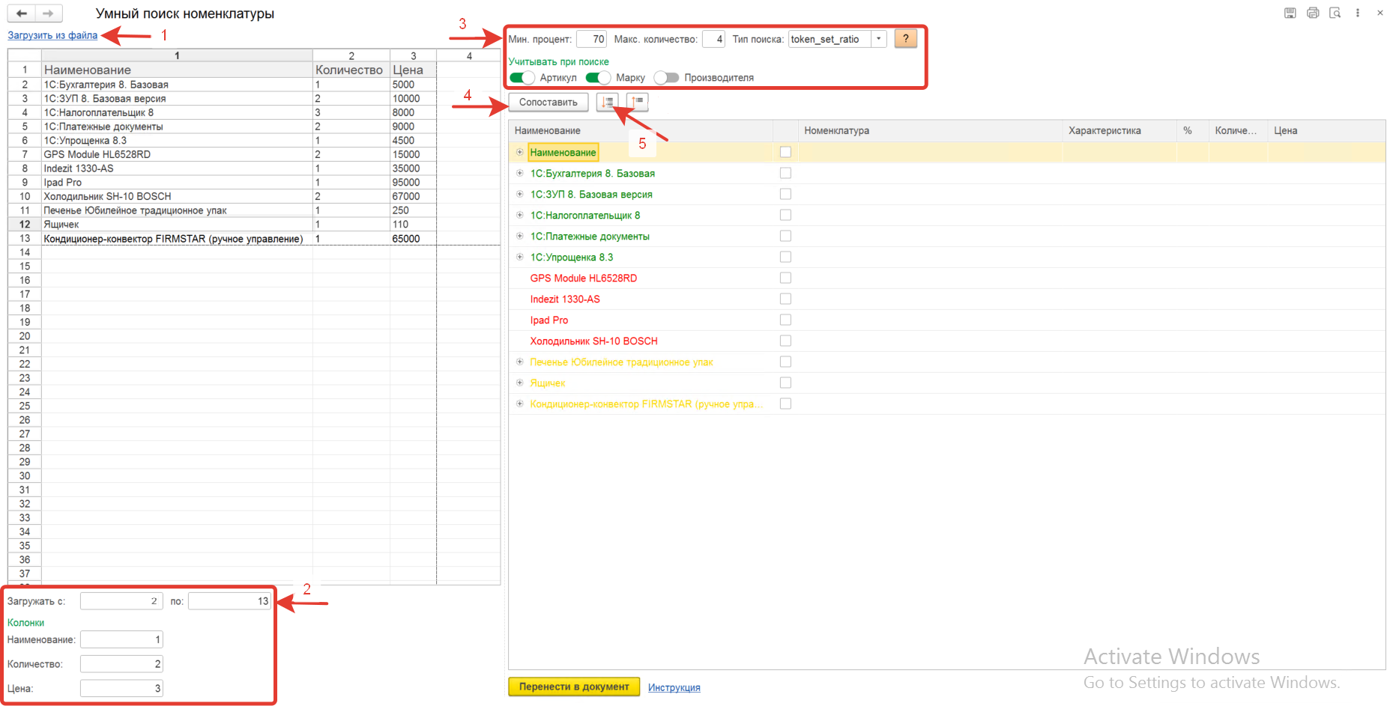Check the box in the 1С:ЗУП 8. Базовая версия row
Image resolution: width=1399 pixels, height=706 pixels.
[785, 194]
